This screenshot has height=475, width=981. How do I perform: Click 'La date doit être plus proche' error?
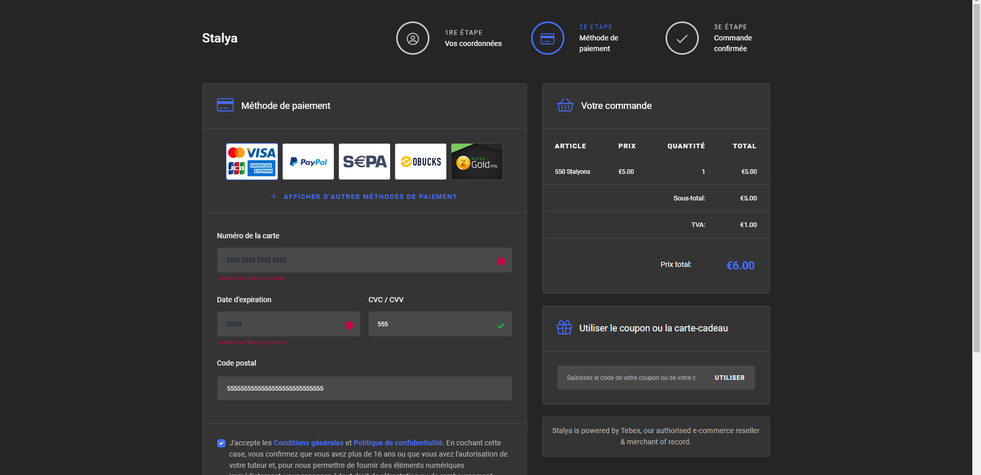[252, 342]
